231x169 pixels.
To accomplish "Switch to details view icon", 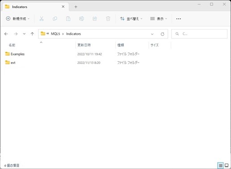I will coord(221,165).
